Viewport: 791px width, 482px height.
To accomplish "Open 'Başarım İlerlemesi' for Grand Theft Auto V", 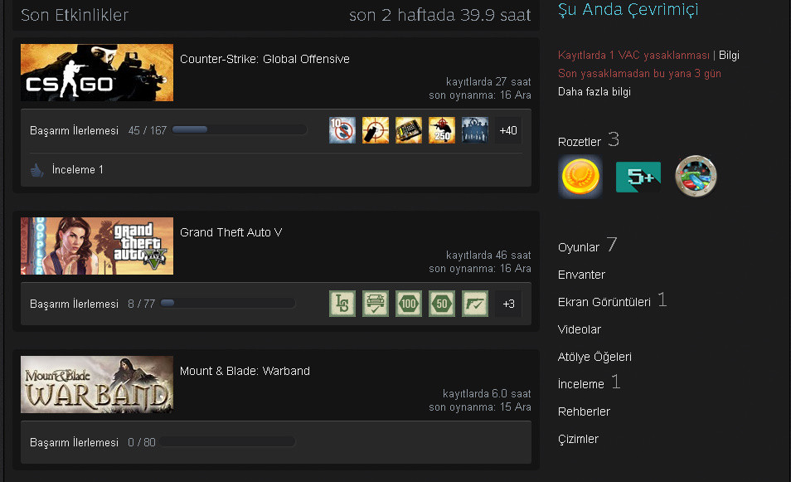I will coord(74,304).
